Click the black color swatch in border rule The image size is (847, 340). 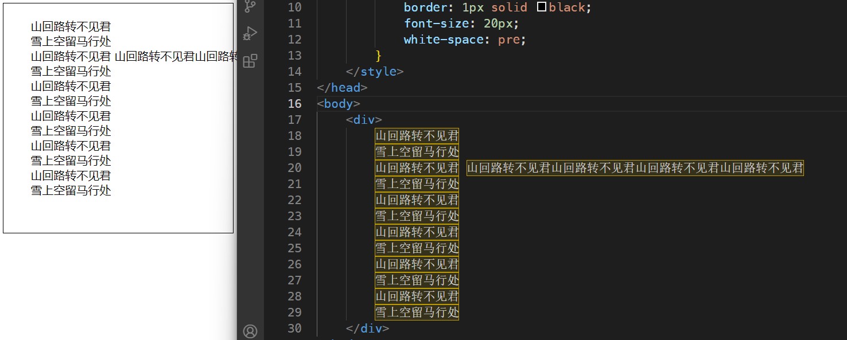pyautogui.click(x=541, y=7)
